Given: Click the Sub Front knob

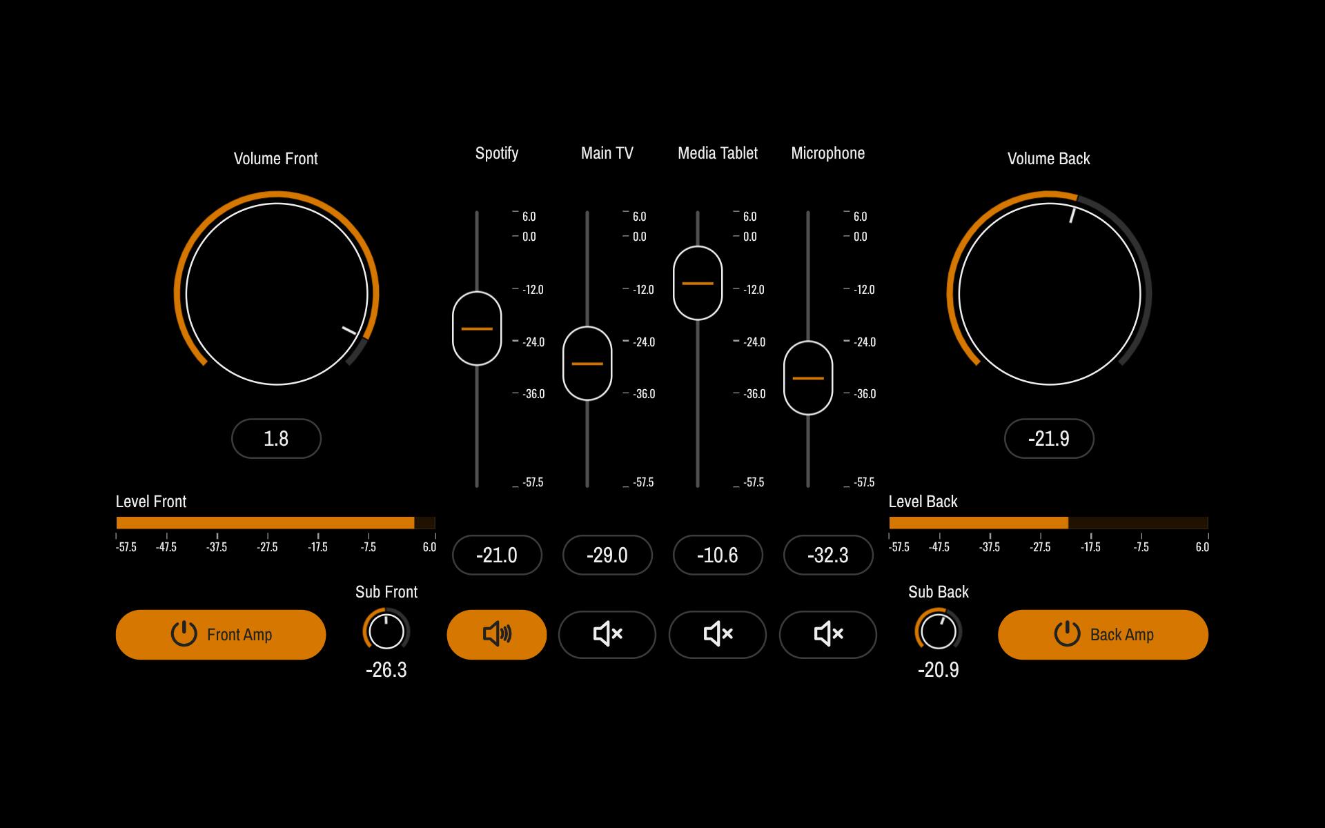Looking at the screenshot, I should pyautogui.click(x=386, y=631).
